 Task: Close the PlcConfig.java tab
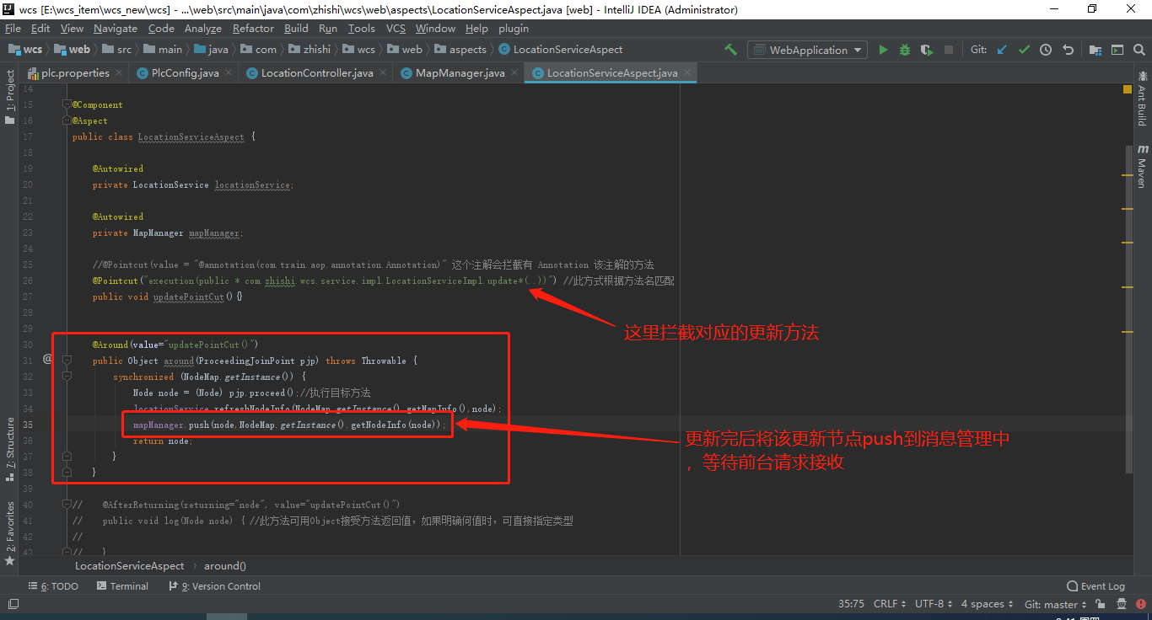tap(229, 73)
